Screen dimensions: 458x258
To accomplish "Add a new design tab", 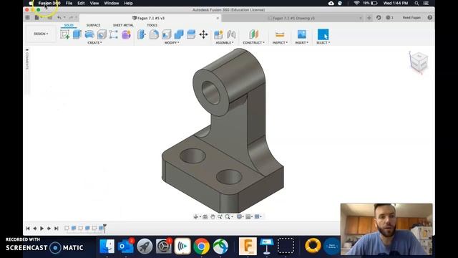I will click(x=369, y=17).
